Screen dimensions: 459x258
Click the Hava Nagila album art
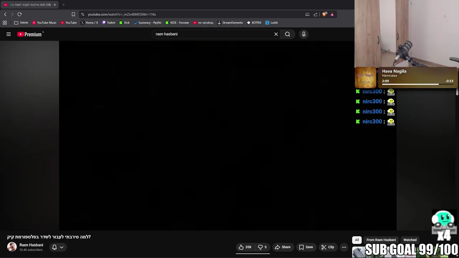tap(365, 77)
